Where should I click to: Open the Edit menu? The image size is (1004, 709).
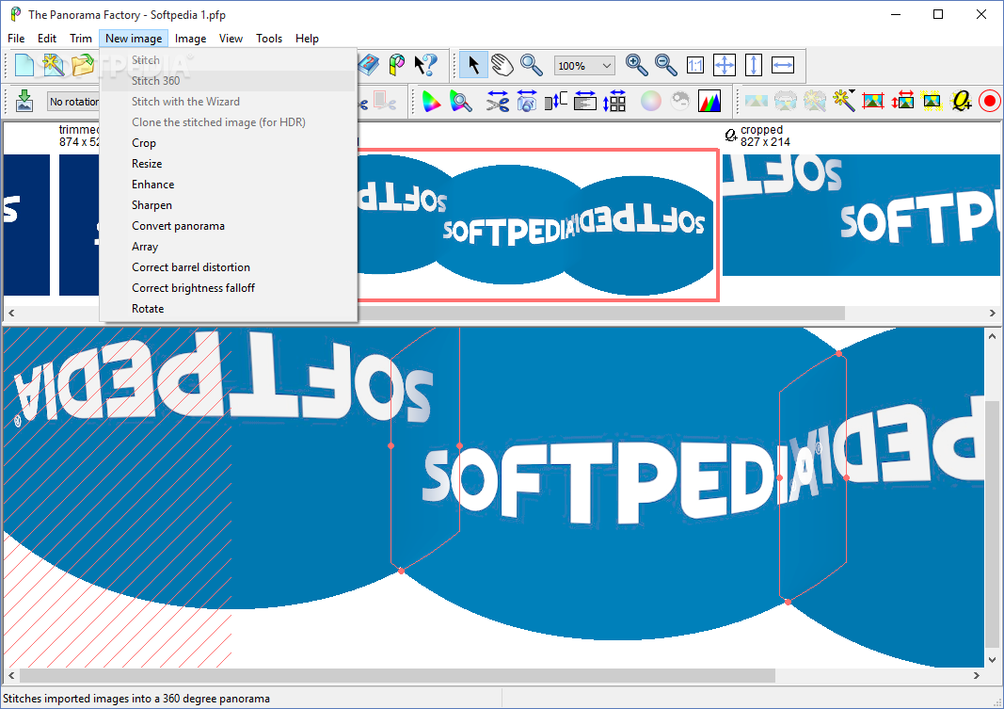[47, 39]
